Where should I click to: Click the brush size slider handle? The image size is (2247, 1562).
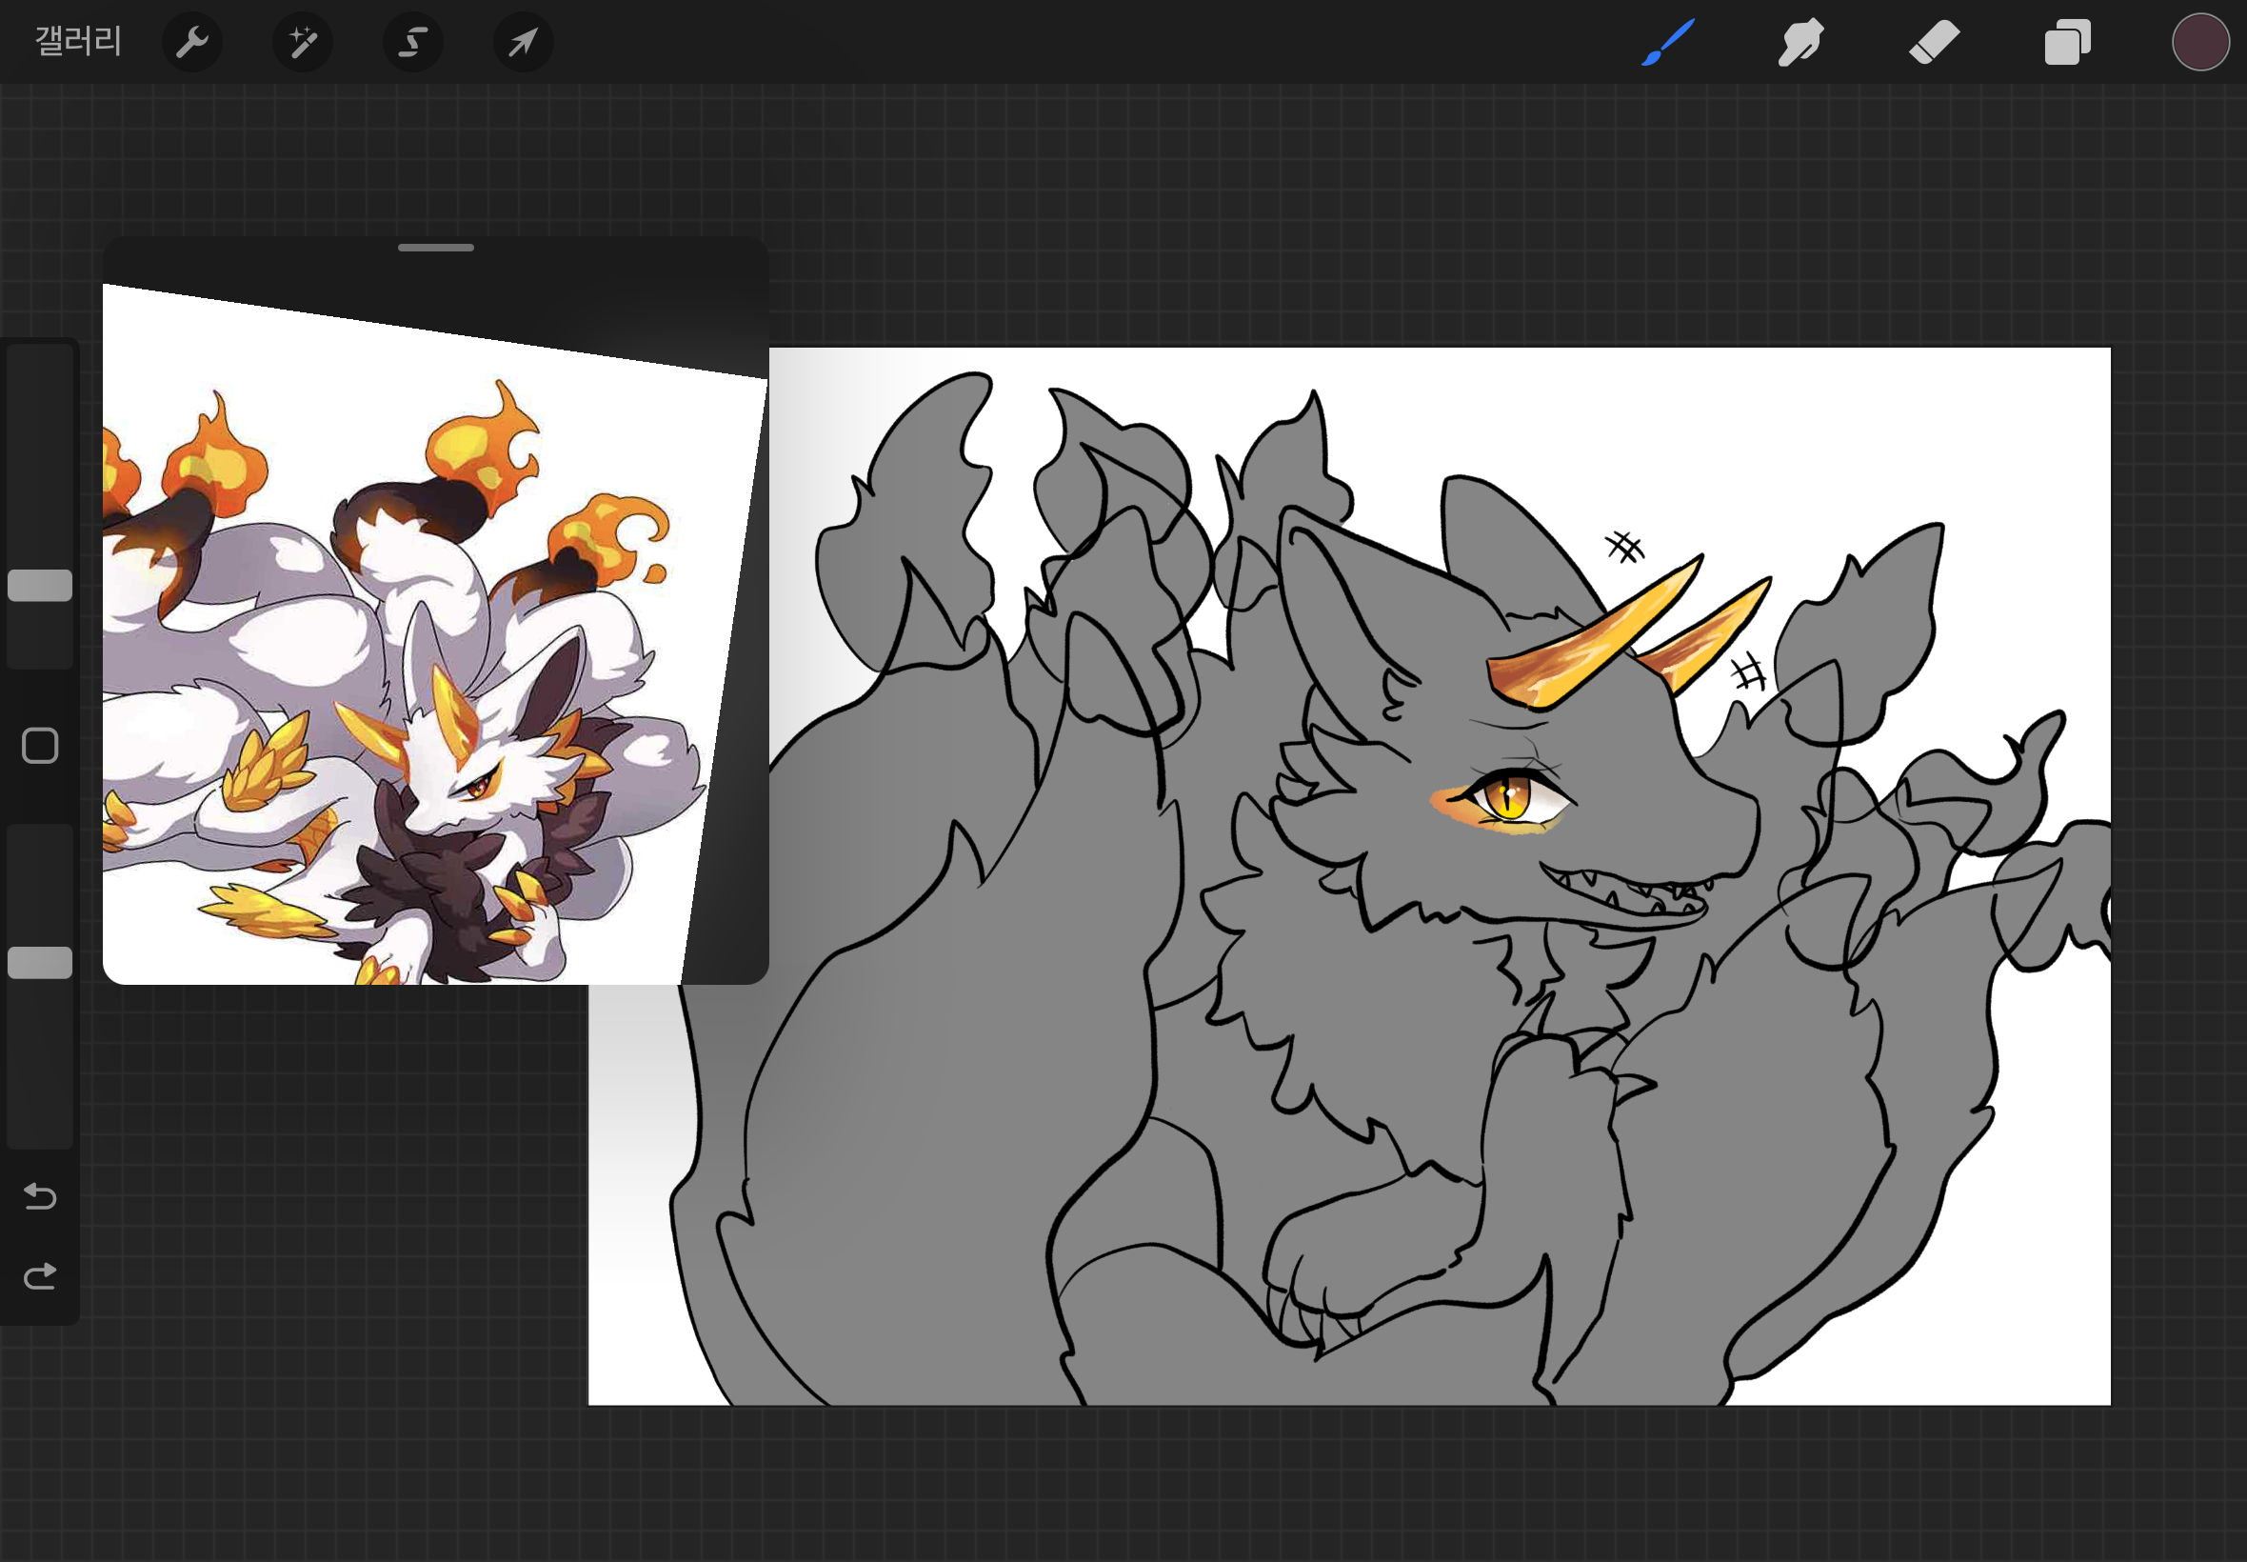(40, 585)
